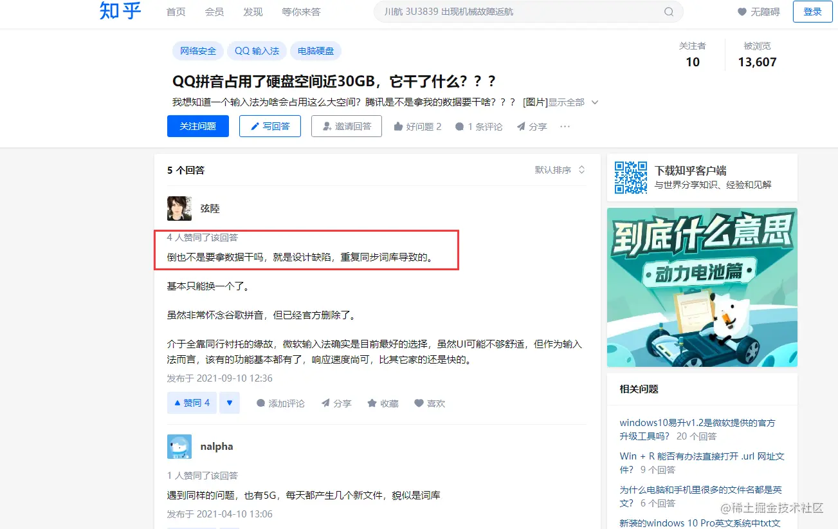
Task: Open related question 为什么电脑和手机里很多的文件名
Action: click(700, 496)
